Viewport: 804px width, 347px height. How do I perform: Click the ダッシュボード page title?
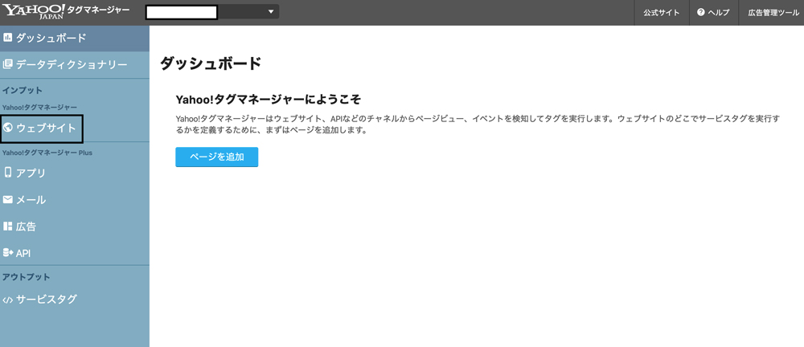(211, 63)
